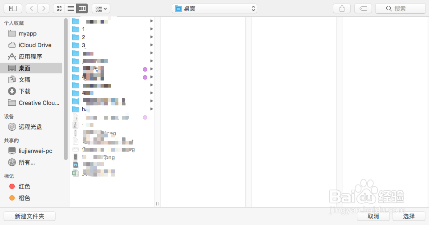Select 桌面 in the sidebar

click(x=31, y=68)
